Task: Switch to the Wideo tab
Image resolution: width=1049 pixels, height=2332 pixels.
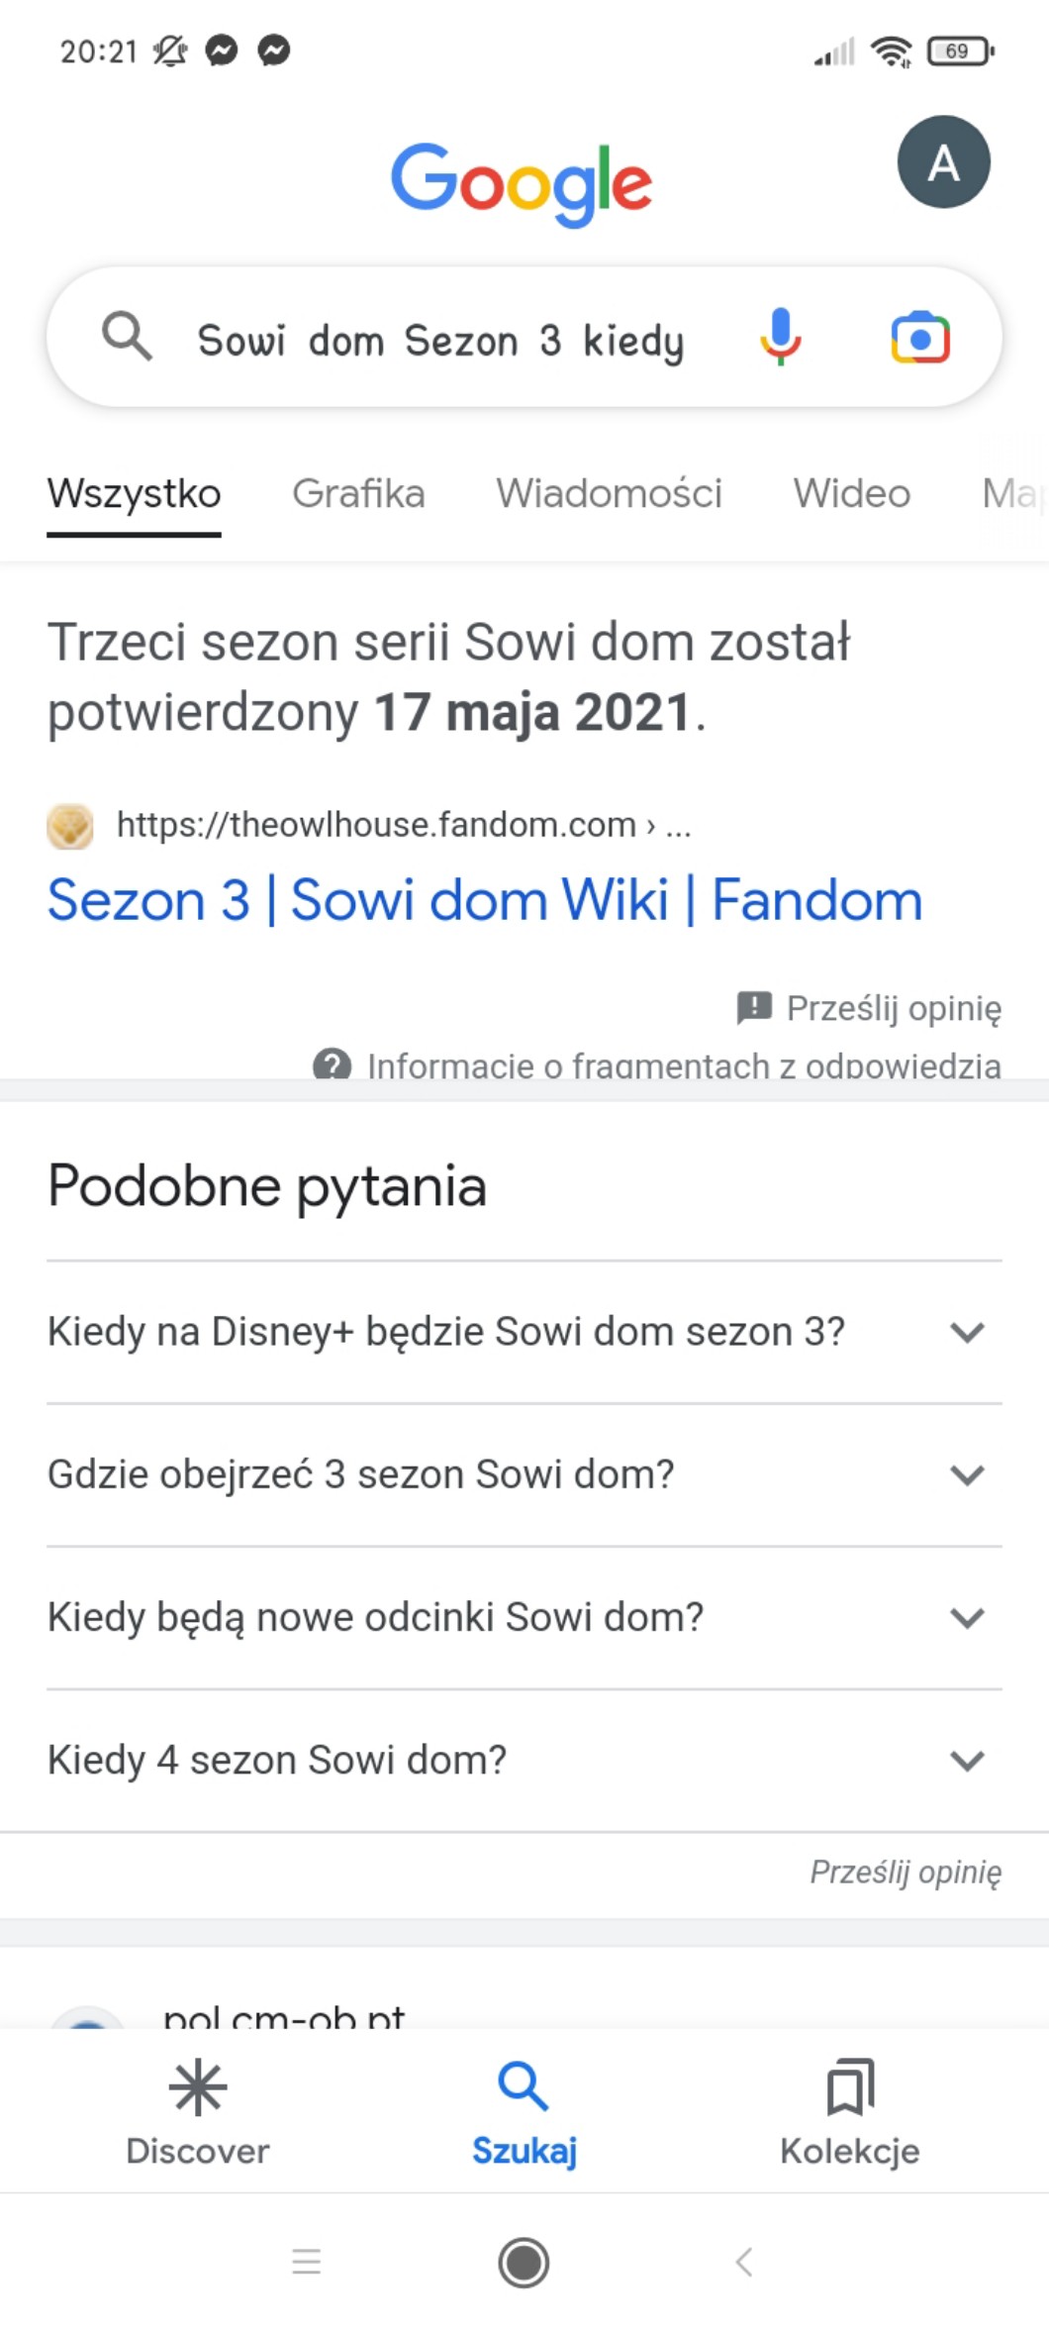Action: pos(851,493)
